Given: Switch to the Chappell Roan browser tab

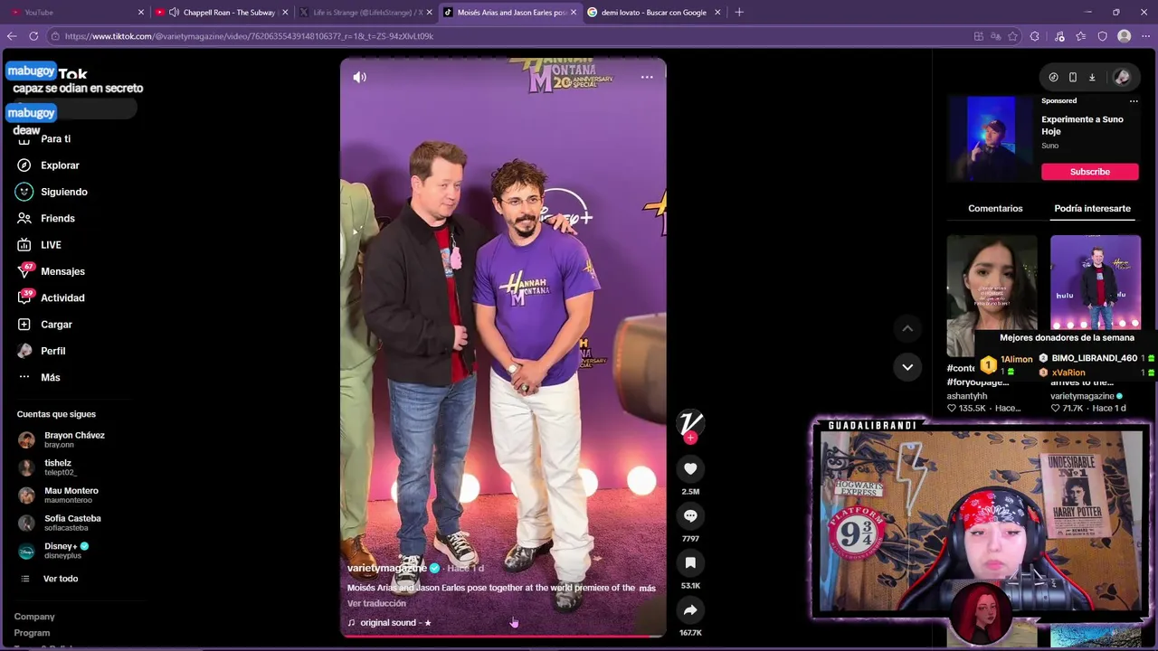Looking at the screenshot, I should tap(222, 13).
